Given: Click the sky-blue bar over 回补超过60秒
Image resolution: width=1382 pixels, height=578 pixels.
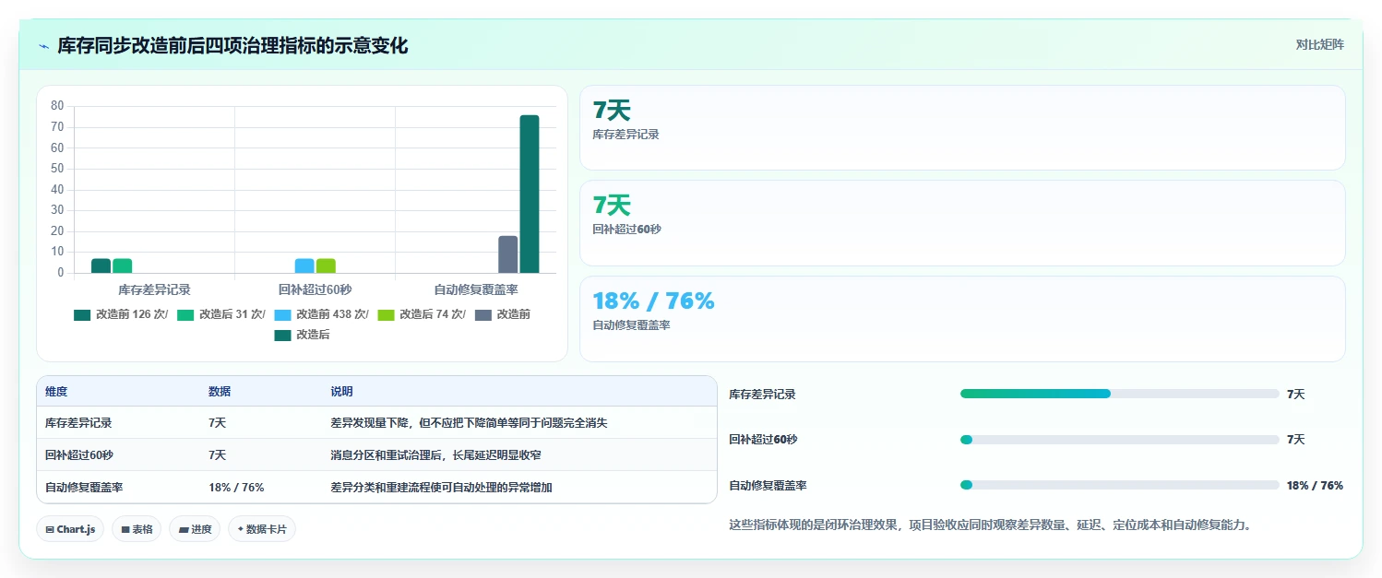Looking at the screenshot, I should [x=304, y=265].
